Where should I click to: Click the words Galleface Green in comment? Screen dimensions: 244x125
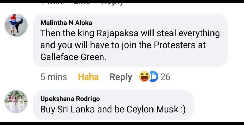tap(73, 57)
